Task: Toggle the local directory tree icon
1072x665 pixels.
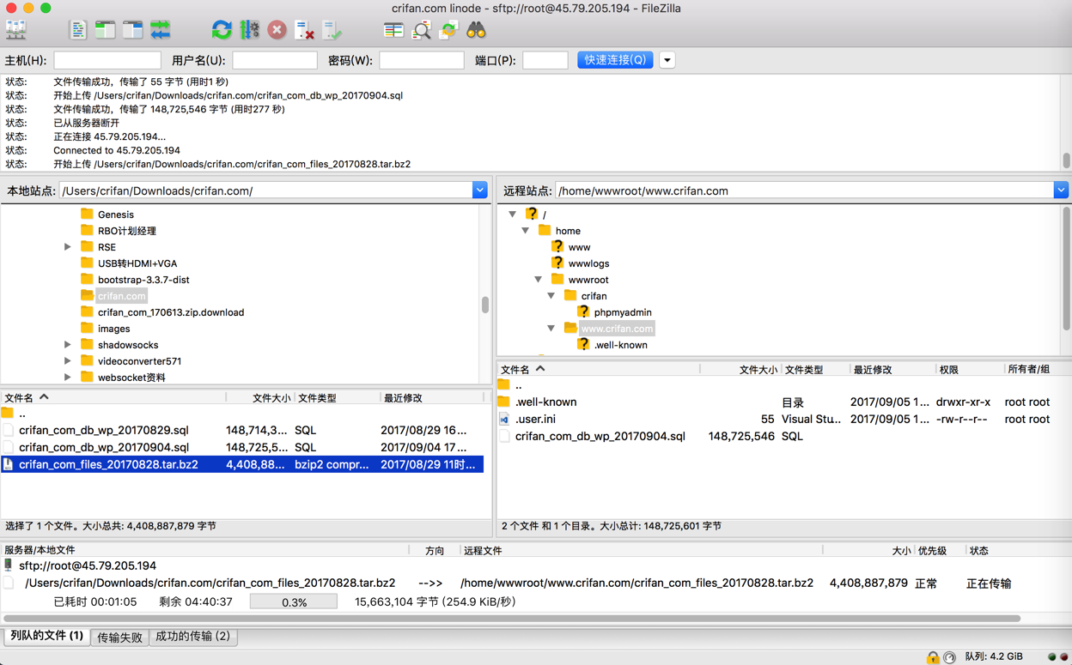Action: click(x=106, y=30)
